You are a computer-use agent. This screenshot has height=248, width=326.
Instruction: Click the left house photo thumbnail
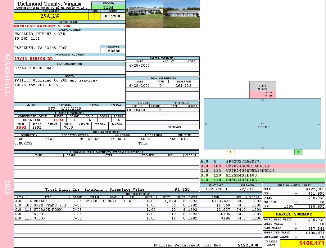coord(144,14)
